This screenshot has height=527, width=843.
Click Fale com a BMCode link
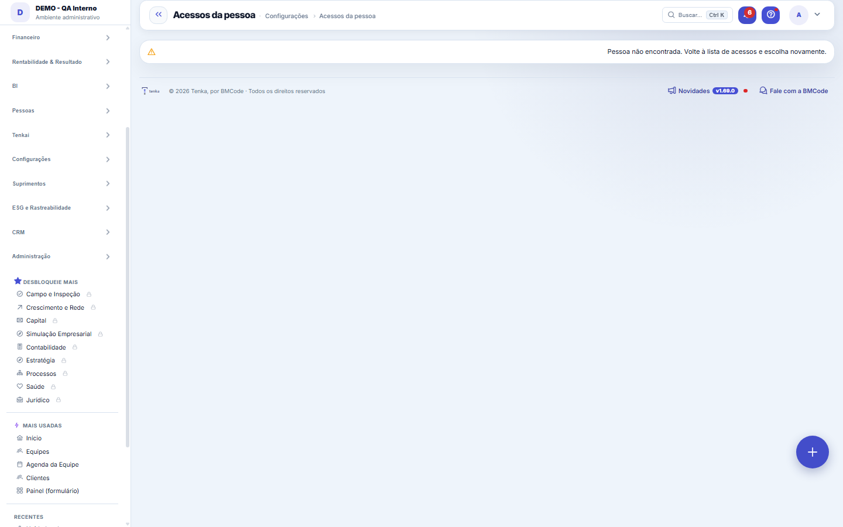[794, 91]
